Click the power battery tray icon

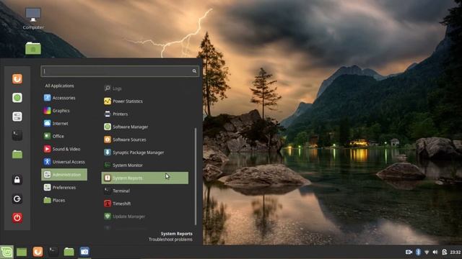[x=445, y=252]
